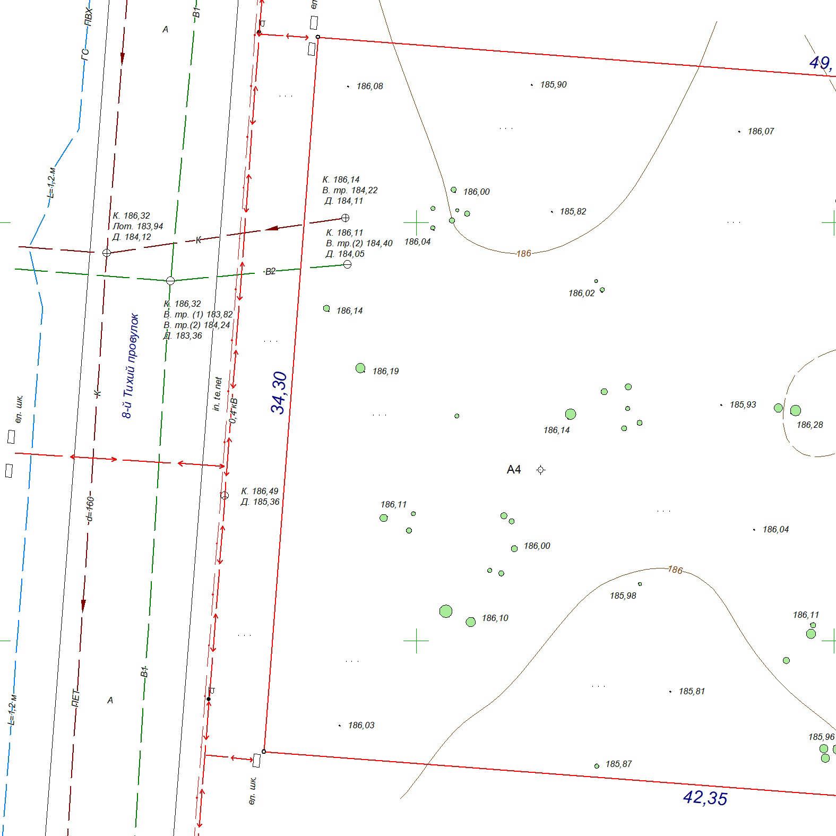
Task: Select the tree symbol next to elevation 186,19
Action: (x=360, y=368)
